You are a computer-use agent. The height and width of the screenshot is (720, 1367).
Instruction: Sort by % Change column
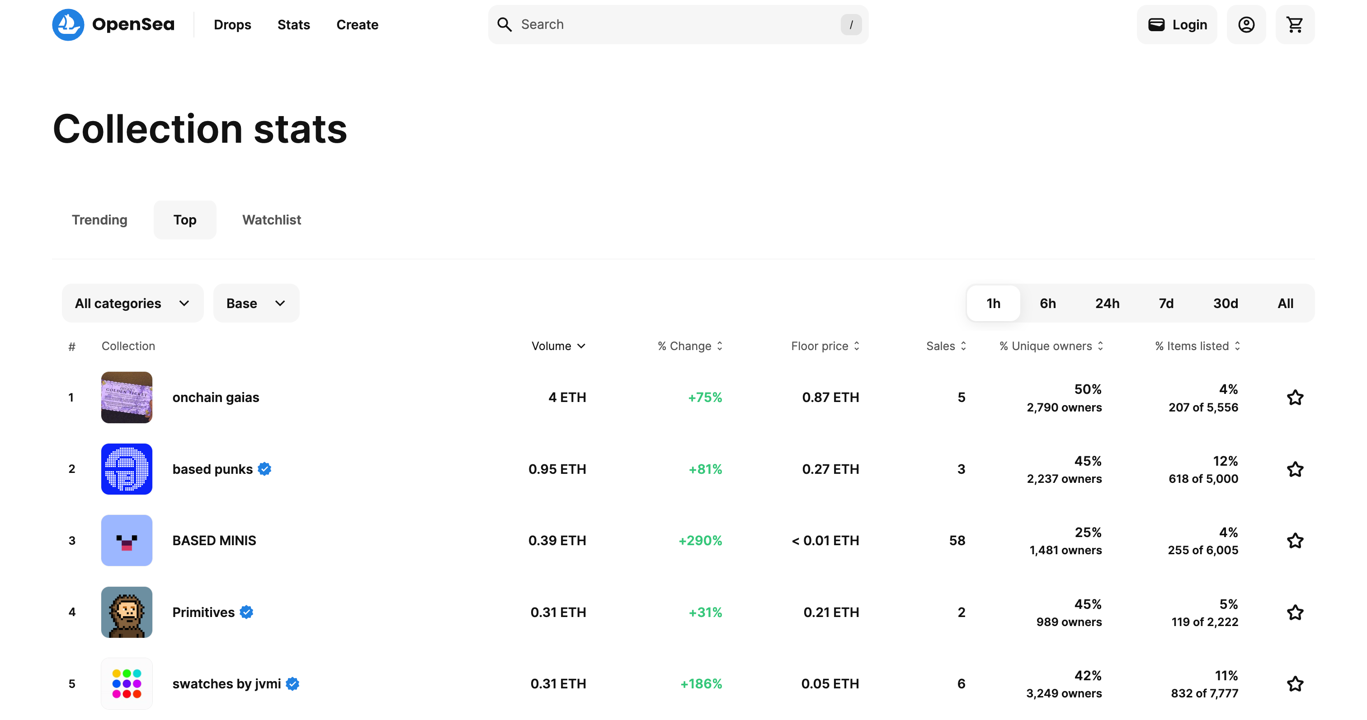690,346
